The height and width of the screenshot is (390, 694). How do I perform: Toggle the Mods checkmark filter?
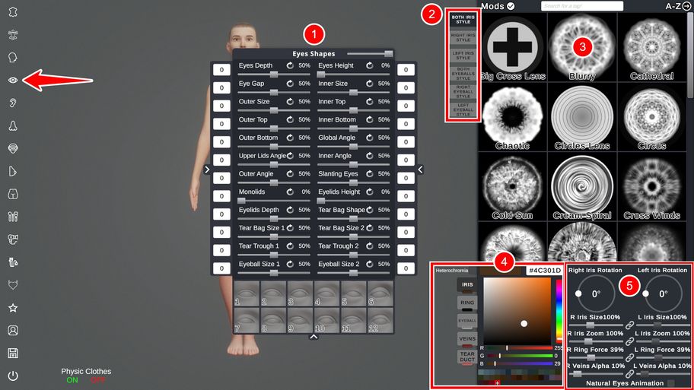(511, 6)
